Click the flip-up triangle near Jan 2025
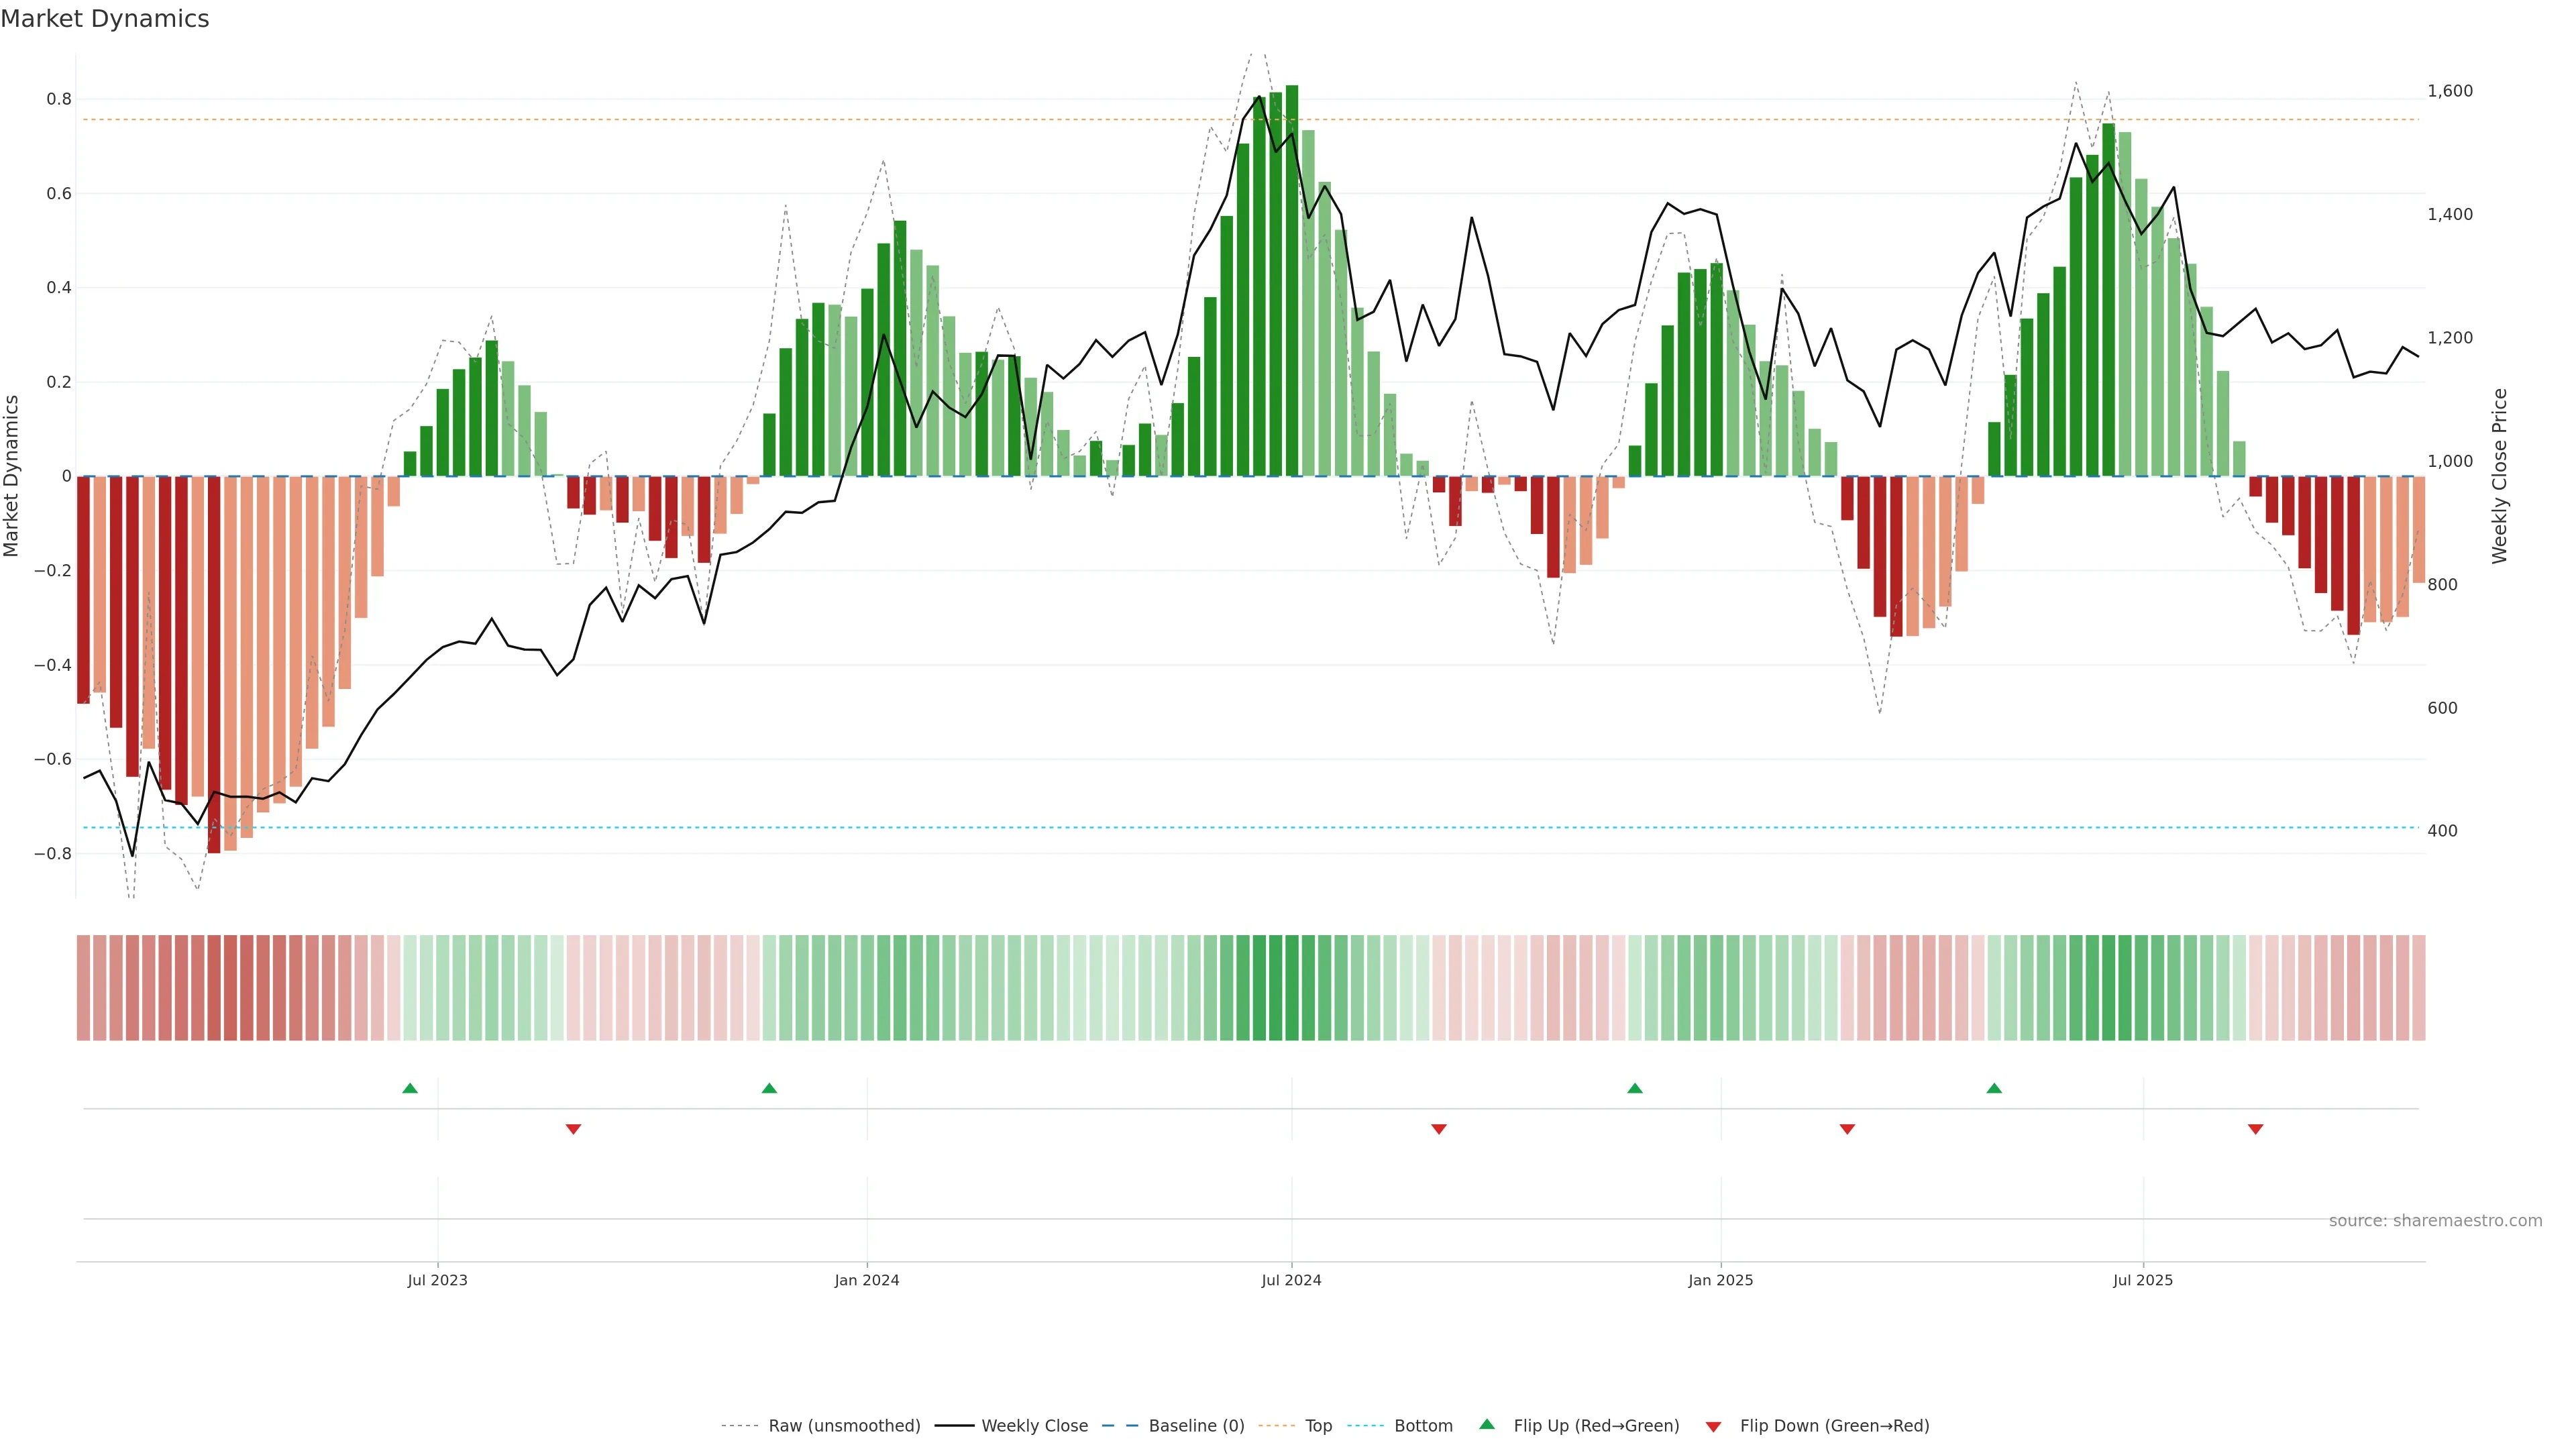 pyautogui.click(x=1635, y=1088)
